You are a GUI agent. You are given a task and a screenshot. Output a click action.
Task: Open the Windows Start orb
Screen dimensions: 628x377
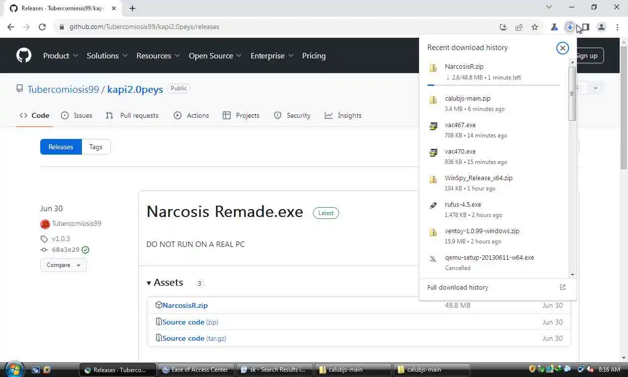point(13,369)
